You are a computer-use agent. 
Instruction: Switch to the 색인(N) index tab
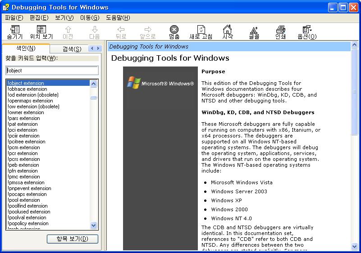[x=26, y=49]
